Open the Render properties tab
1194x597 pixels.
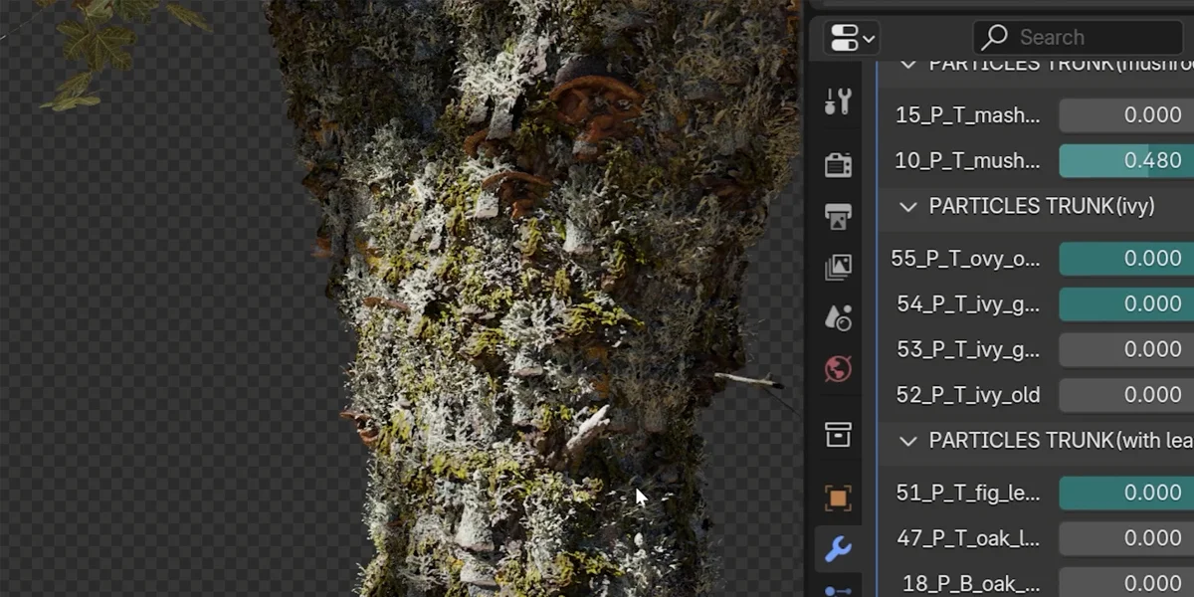pos(838,163)
